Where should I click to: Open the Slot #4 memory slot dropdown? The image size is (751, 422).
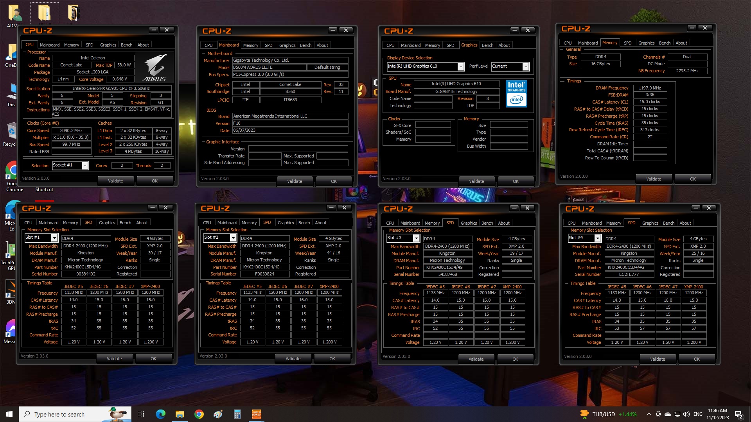click(x=597, y=238)
